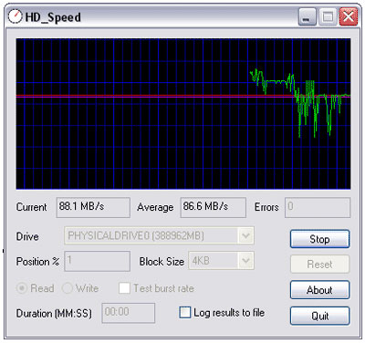Select the Write radio button

pos(68,288)
